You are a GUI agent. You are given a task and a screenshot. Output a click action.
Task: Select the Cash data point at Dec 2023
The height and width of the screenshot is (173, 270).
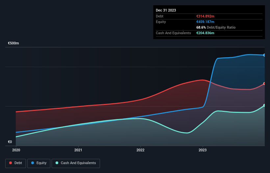[x=264, y=105]
